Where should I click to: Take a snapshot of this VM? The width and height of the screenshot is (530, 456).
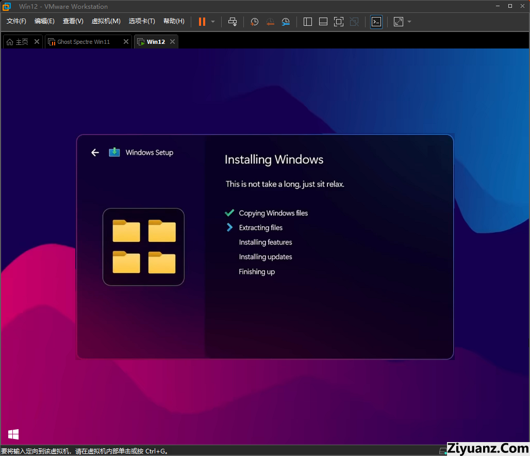pos(254,22)
